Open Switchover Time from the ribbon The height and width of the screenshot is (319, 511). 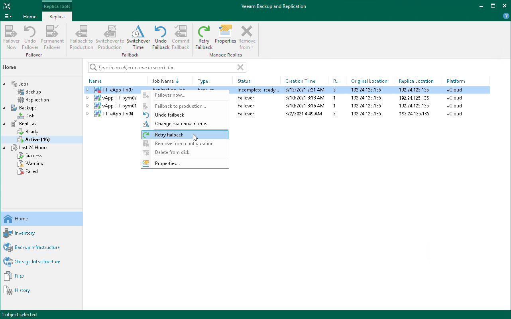click(x=138, y=37)
